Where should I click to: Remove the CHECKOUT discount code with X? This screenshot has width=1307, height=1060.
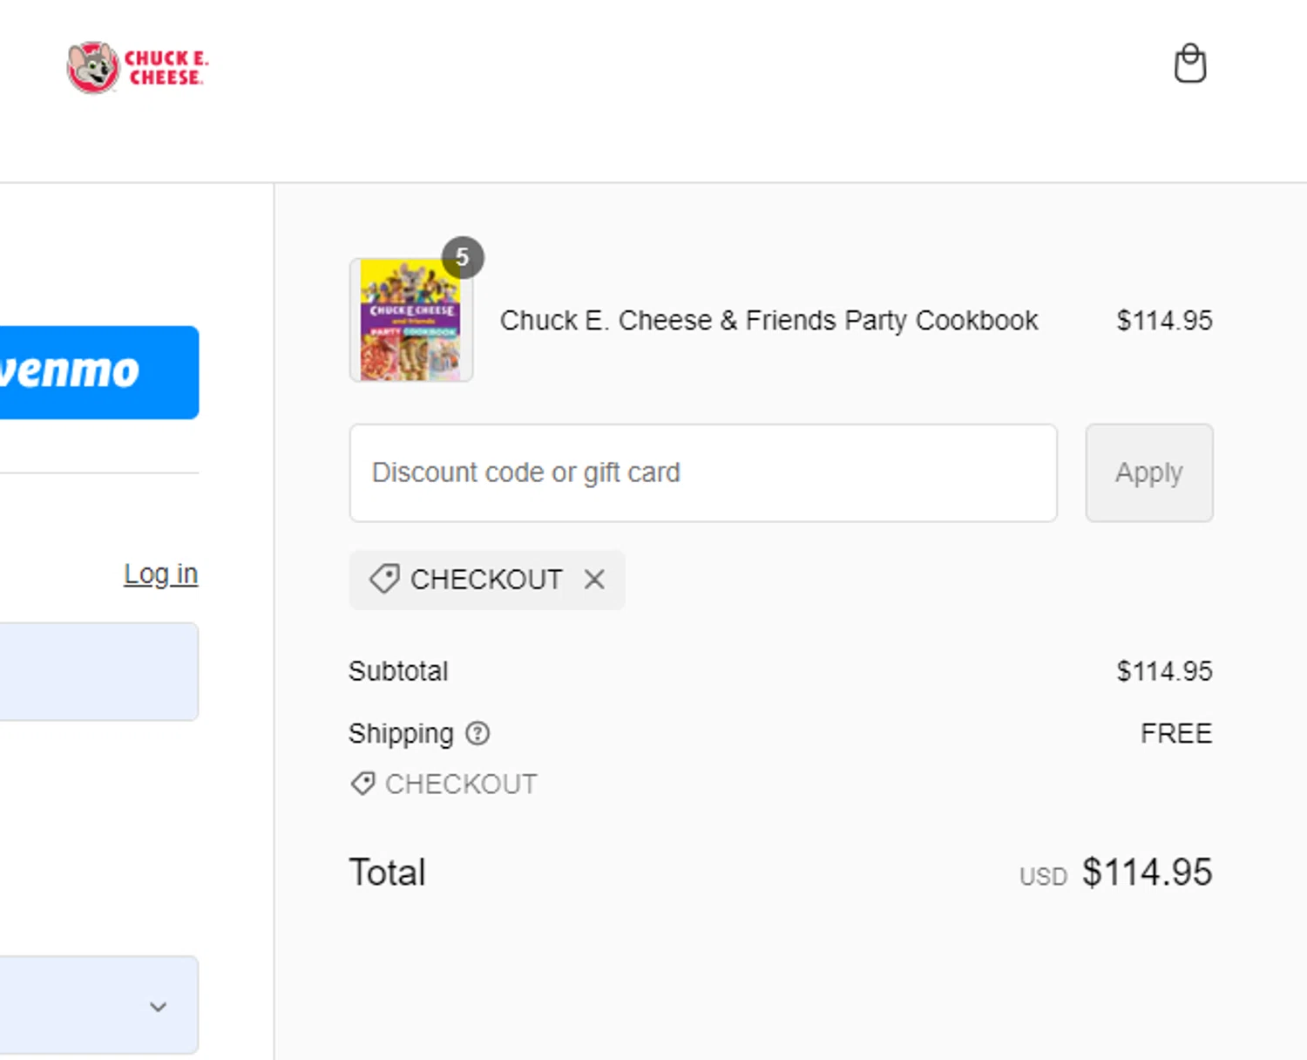(x=594, y=580)
